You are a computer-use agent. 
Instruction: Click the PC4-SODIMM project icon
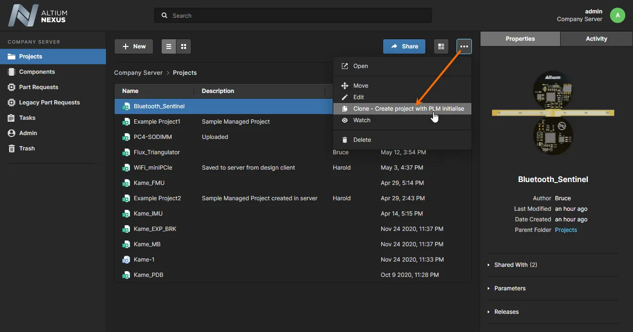(126, 137)
